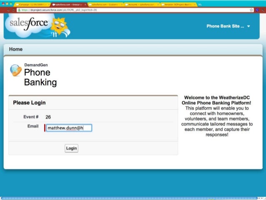266x200 pixels.
Task: Switch to the Iteration DCProject browser tab
Action: (x=179, y=5)
